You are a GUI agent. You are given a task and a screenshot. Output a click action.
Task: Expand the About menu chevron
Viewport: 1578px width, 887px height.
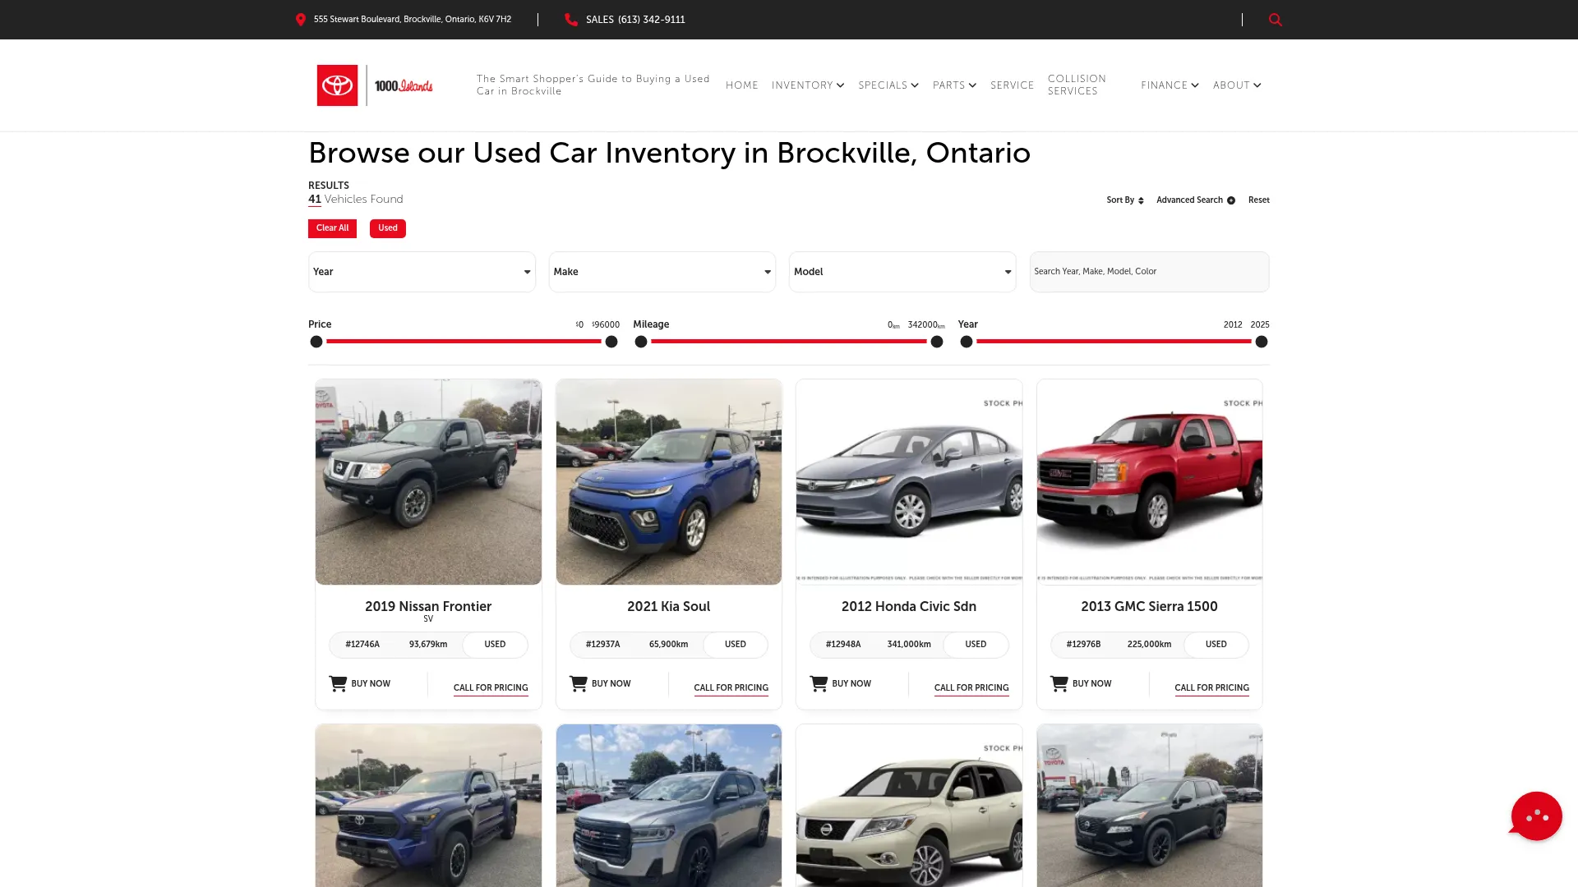click(1257, 85)
